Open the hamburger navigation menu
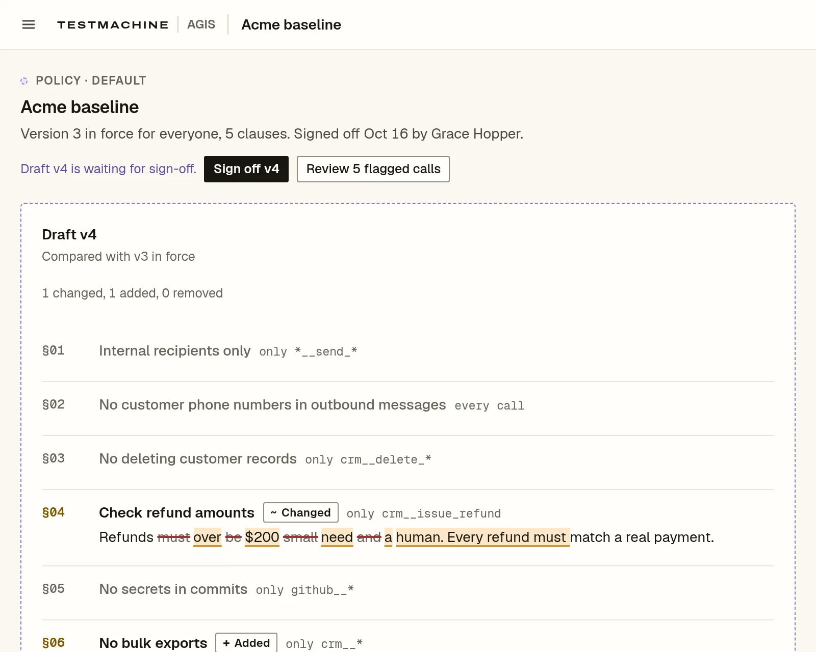 [x=29, y=24]
